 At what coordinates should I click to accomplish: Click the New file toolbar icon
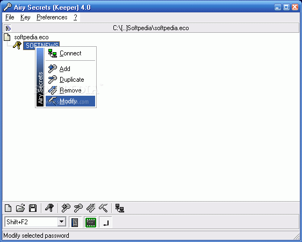click(x=8, y=208)
